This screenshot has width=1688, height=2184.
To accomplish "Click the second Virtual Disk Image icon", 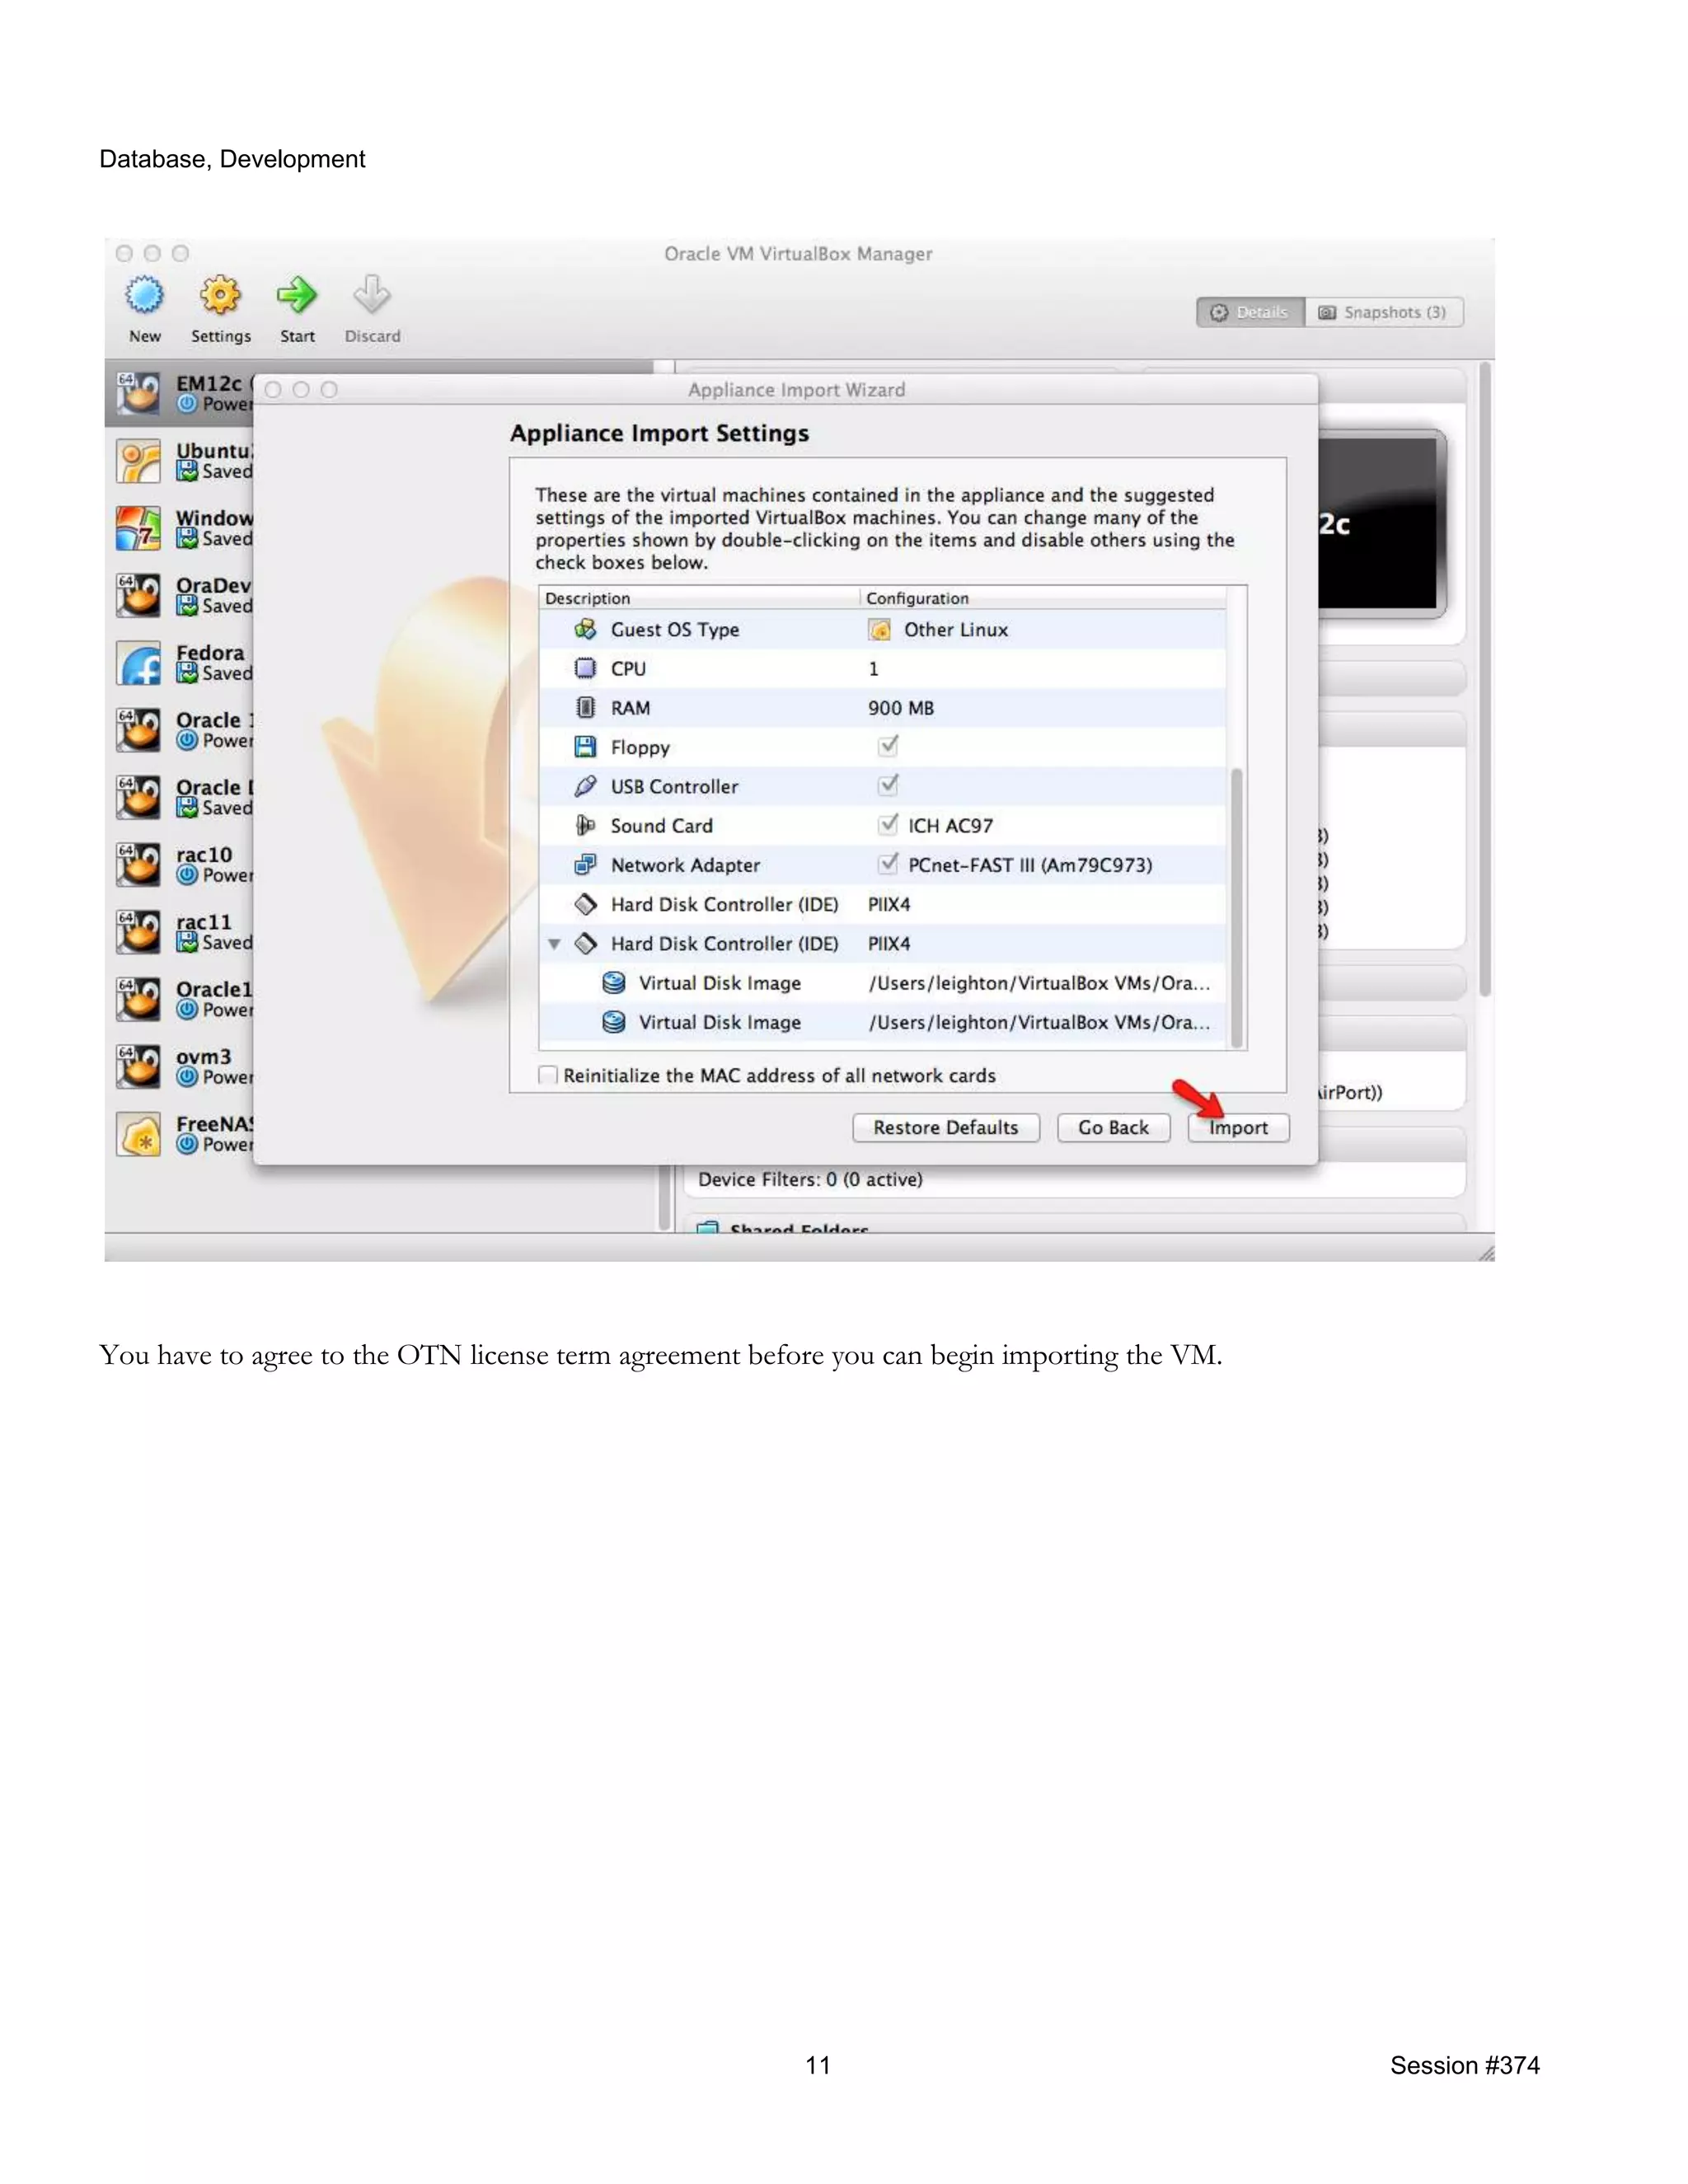I will click(x=614, y=1022).
